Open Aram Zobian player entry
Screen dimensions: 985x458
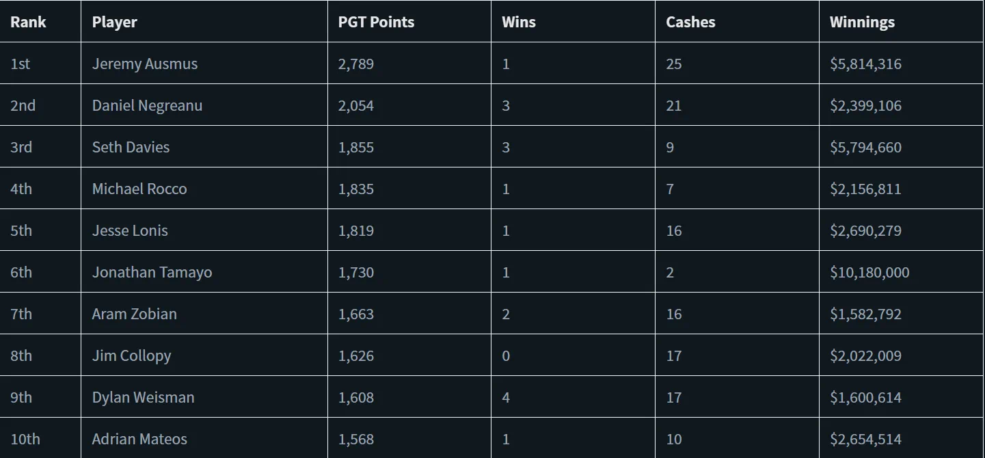pos(134,314)
